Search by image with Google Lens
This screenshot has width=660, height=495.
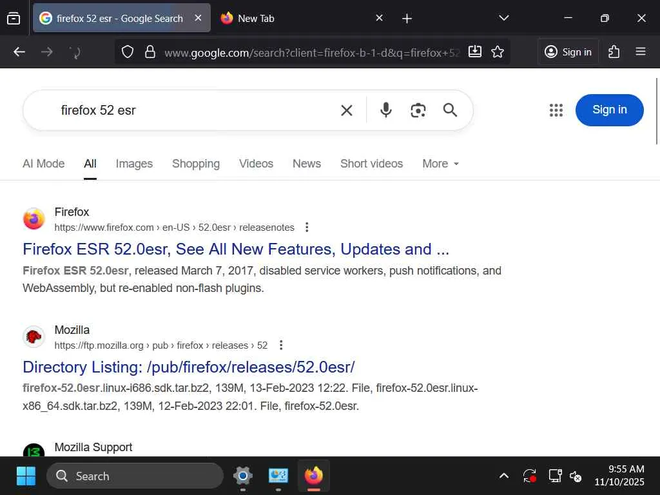click(418, 110)
